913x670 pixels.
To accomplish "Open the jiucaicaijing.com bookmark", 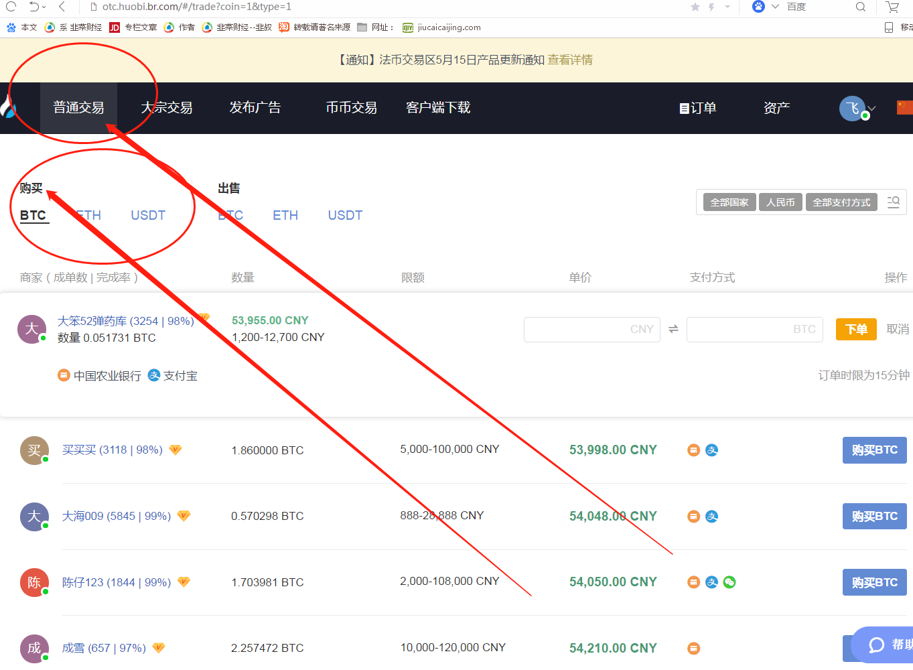I will 441,27.
